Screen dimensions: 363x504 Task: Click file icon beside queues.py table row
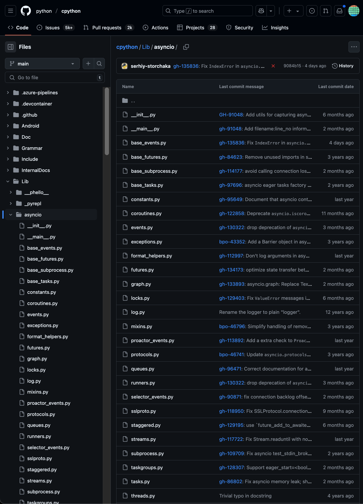tap(125, 369)
